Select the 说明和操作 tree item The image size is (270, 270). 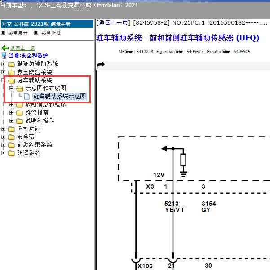[40, 120]
